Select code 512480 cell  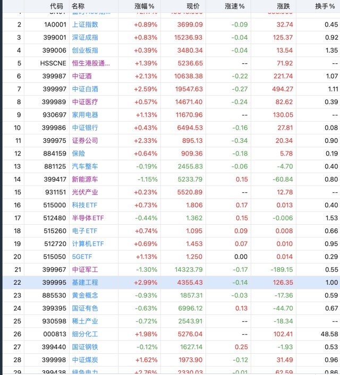click(x=55, y=218)
